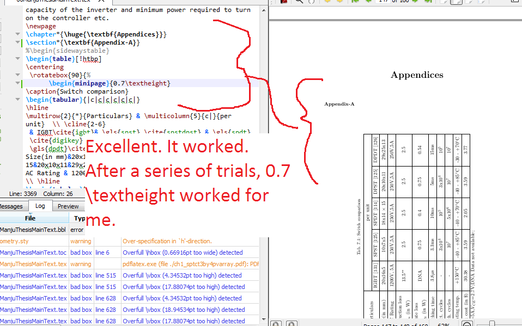Place cursor on the \newpage line
Viewport: 522px width, 326px height.
click(41, 26)
